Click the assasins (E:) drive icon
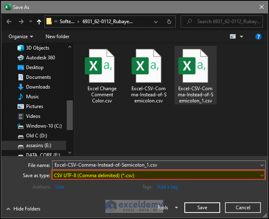The image size is (269, 219). point(21,146)
